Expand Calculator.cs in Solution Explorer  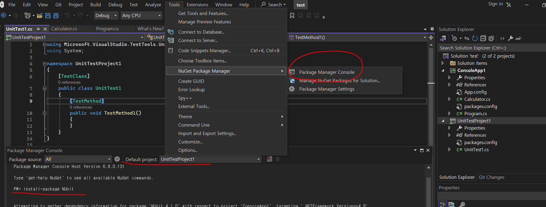[x=449, y=99]
